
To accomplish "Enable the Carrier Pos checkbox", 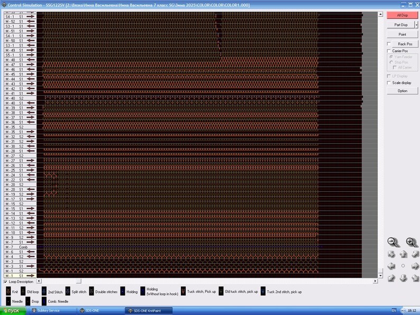I will [x=389, y=51].
